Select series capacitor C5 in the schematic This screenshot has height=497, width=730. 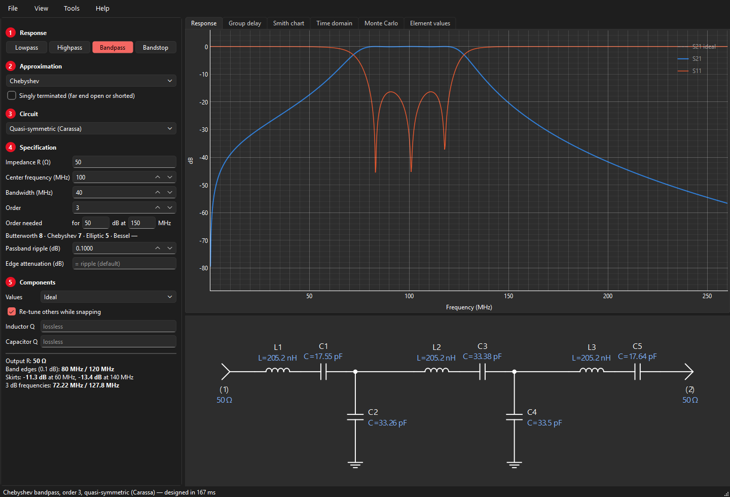tap(637, 372)
